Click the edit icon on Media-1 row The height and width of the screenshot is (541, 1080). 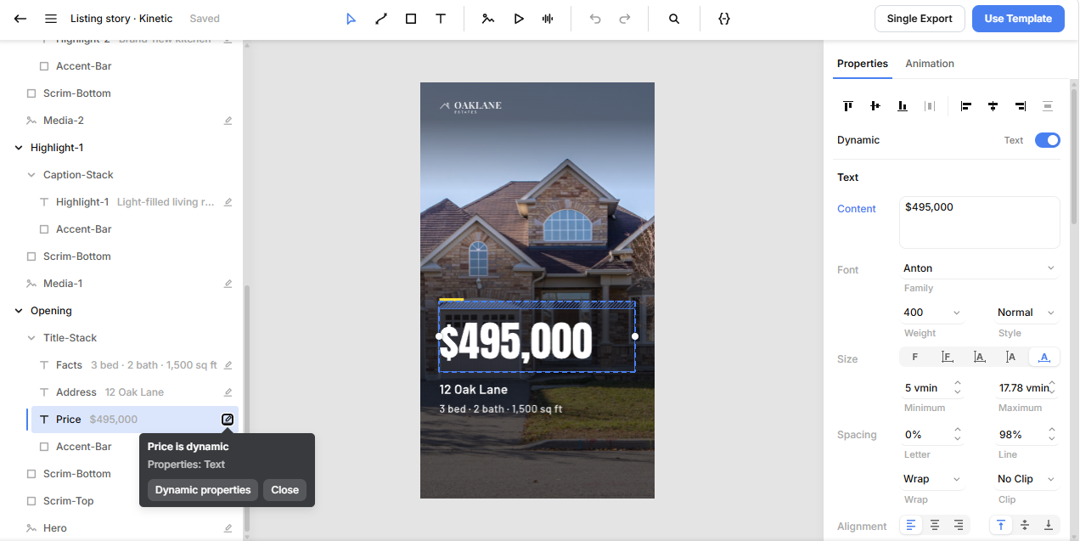click(228, 284)
